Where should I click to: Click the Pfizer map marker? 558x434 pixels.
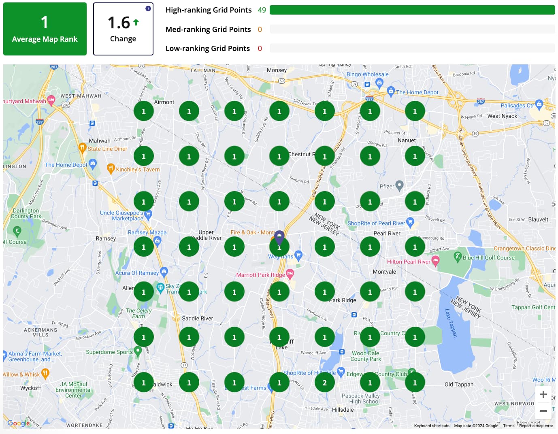point(399,185)
